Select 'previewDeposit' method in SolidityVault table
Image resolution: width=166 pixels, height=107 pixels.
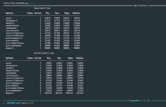click(14, 83)
